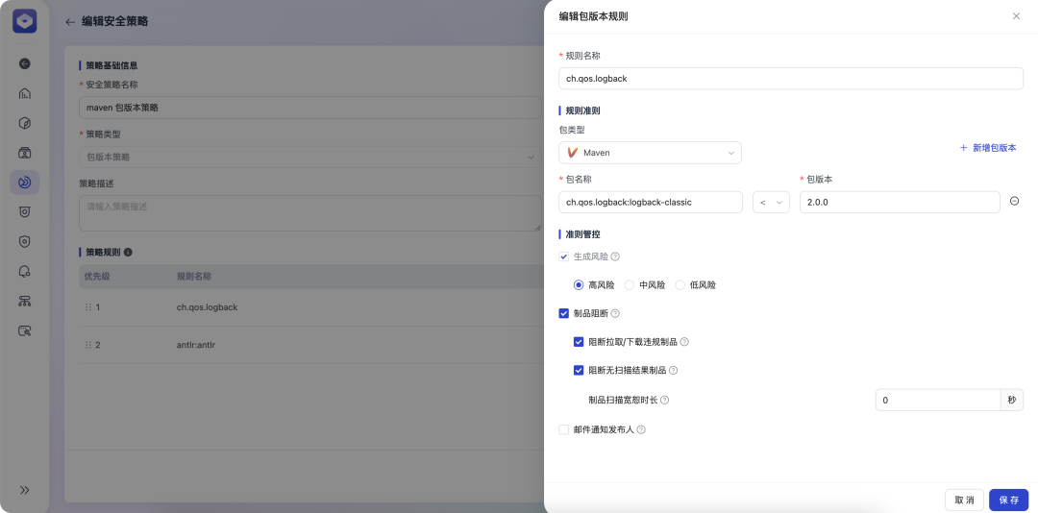
Task: Enable the 邮件通知发布人 checkbox
Action: point(564,429)
